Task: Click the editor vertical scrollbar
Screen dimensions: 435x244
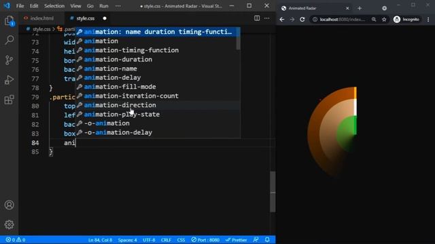Action: [273, 192]
